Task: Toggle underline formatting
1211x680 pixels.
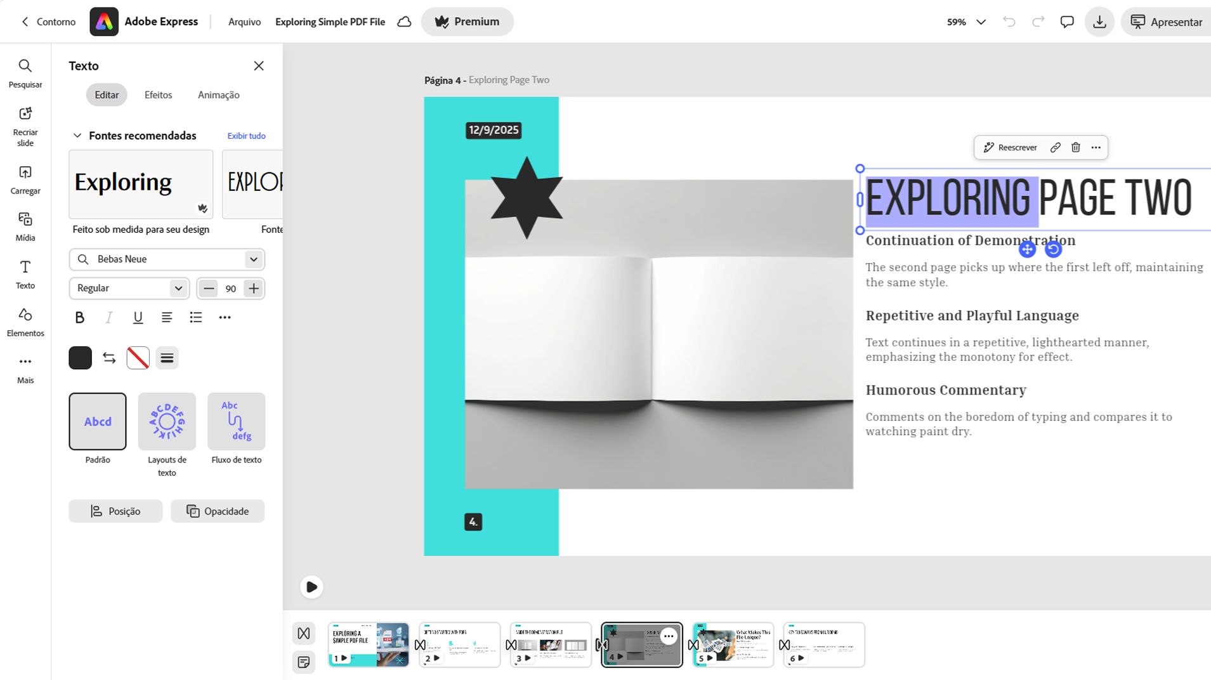Action: coord(138,317)
